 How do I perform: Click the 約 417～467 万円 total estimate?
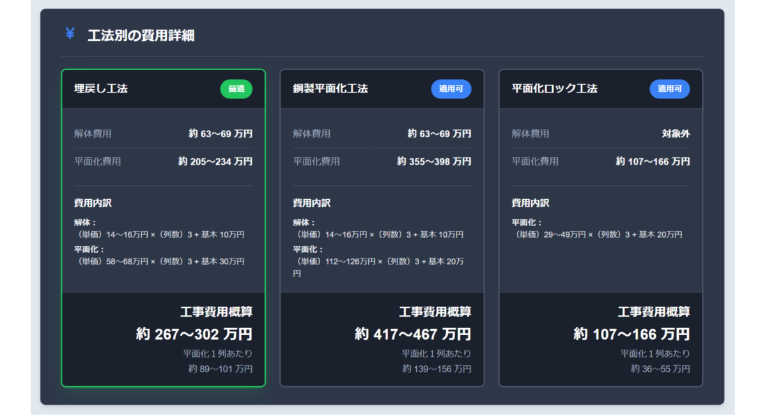coord(413,334)
